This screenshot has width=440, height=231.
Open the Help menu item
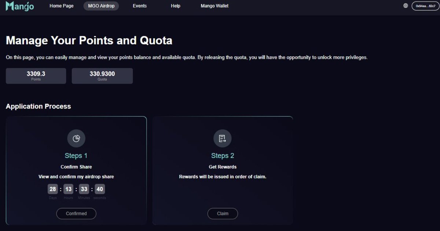click(176, 6)
